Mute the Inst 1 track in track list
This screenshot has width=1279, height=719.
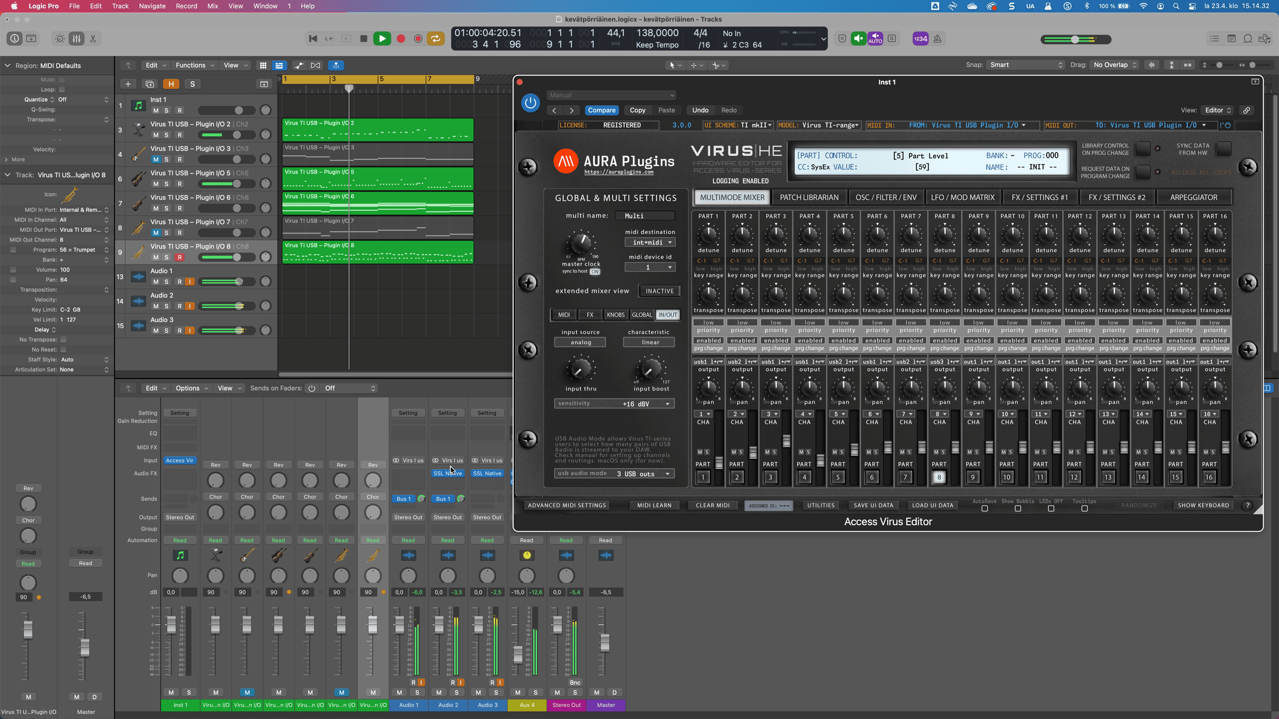click(156, 110)
